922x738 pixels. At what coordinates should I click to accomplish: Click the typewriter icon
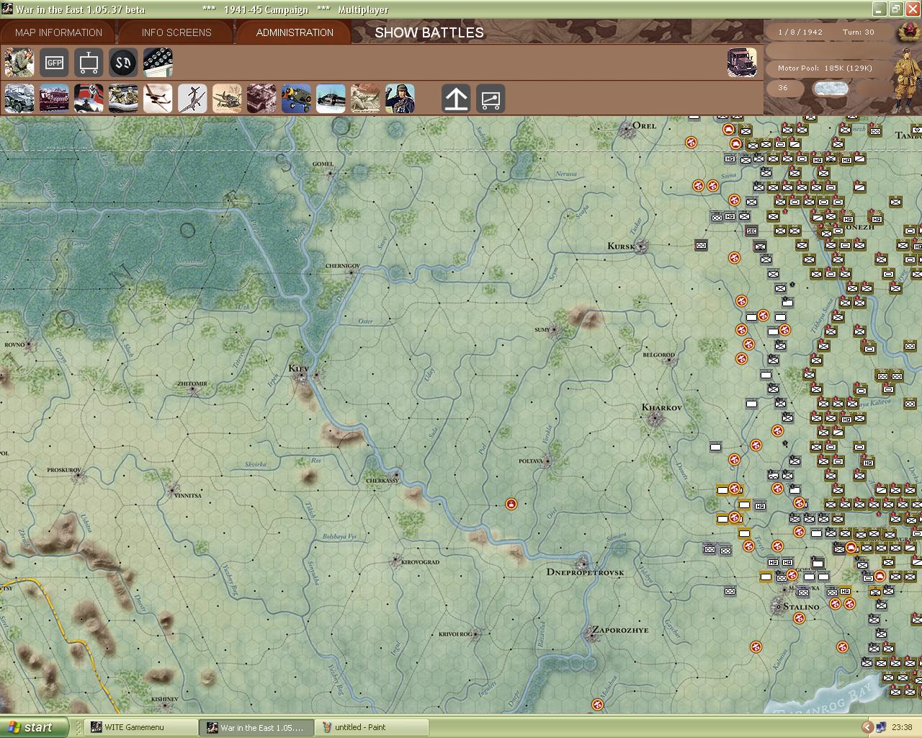[x=158, y=63]
